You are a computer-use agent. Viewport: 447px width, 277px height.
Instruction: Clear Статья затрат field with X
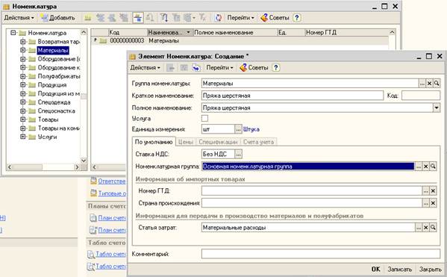(426, 228)
